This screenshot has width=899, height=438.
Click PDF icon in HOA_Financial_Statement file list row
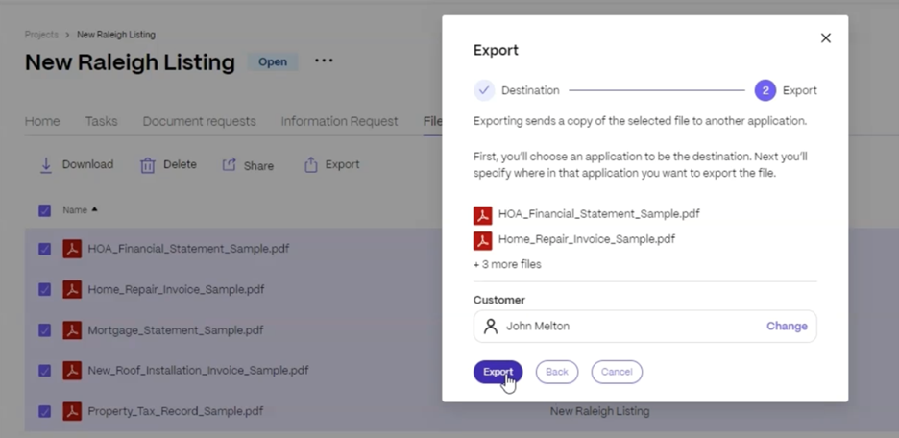[x=72, y=249]
